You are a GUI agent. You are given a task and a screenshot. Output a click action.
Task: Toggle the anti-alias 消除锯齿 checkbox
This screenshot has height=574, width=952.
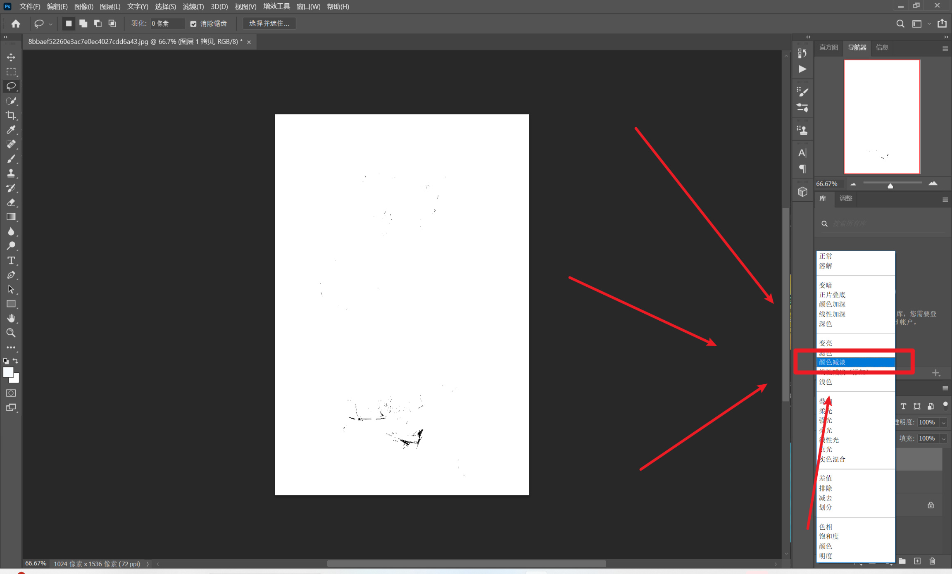(193, 24)
